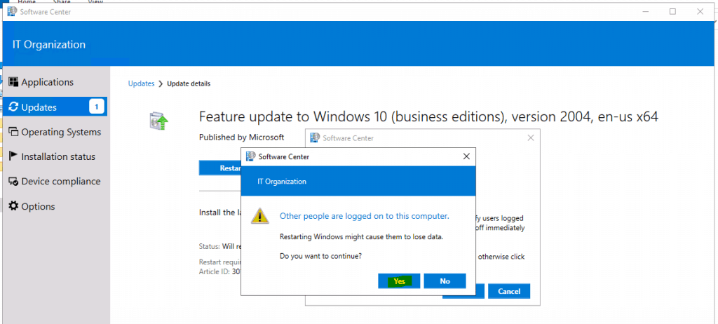Click the Updates refresh icon
The height and width of the screenshot is (324, 718).
[x=14, y=107]
